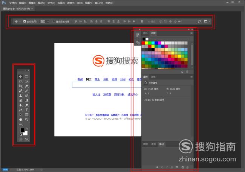Change screen mode icon in toolbox
This screenshot has height=172, width=245.
coord(26,139)
